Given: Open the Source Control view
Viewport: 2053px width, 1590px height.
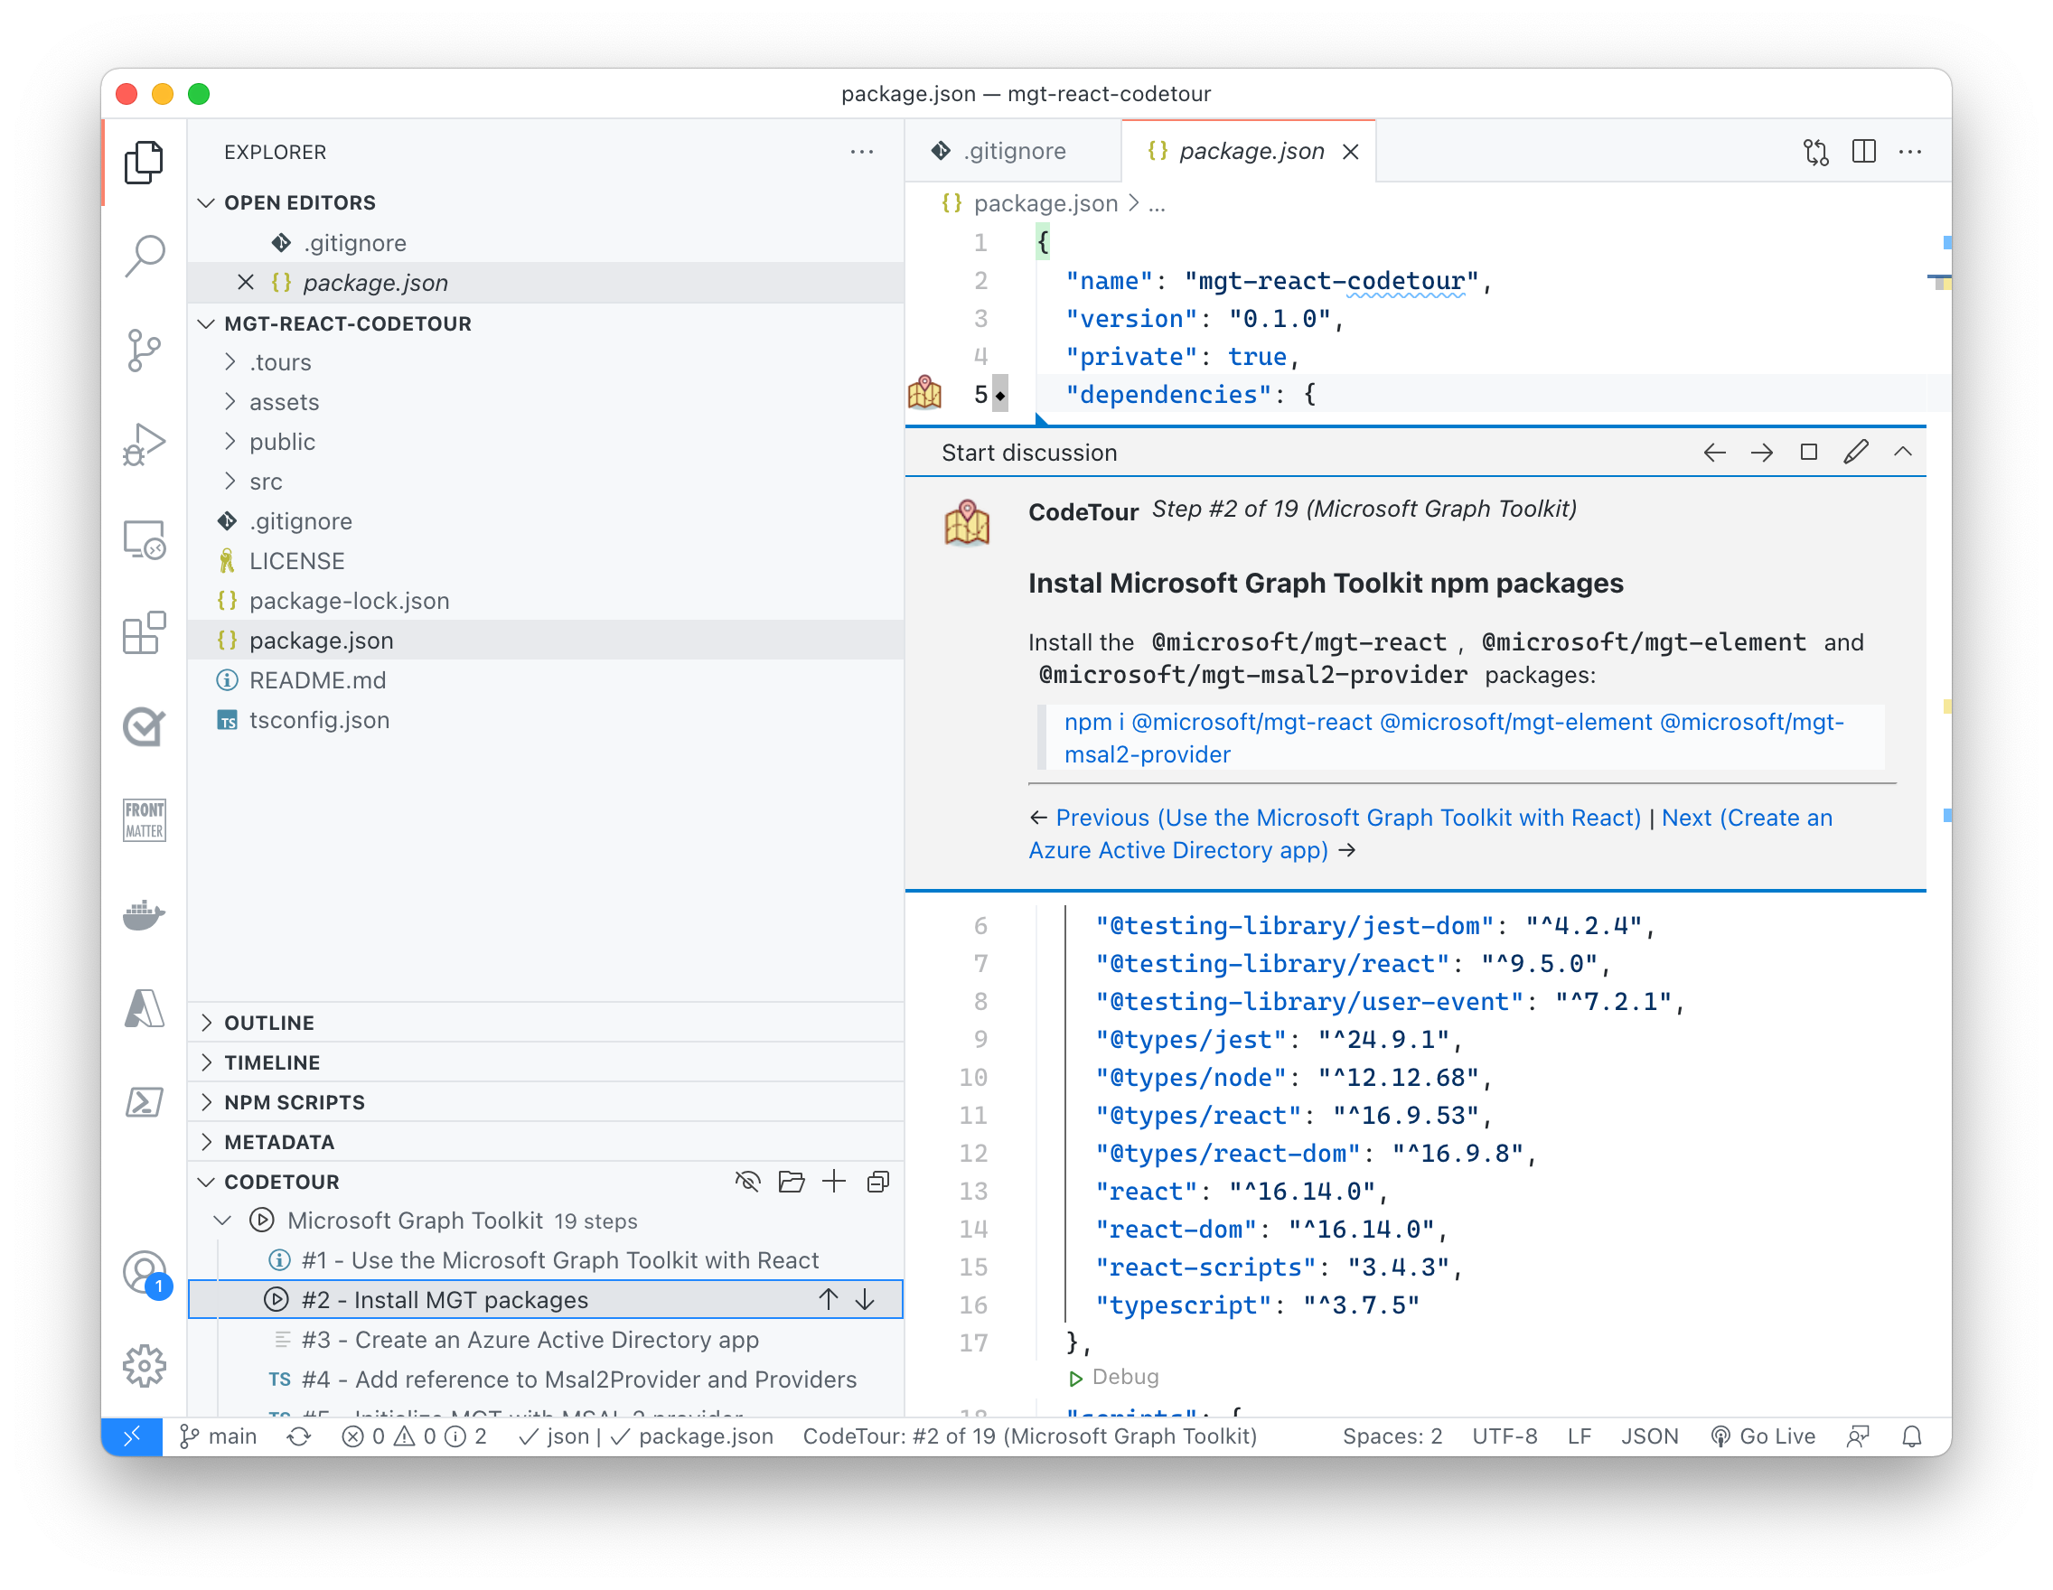Looking at the screenshot, I should (145, 350).
